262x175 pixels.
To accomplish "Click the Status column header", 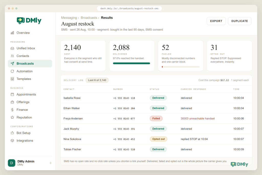I will tap(154, 89).
